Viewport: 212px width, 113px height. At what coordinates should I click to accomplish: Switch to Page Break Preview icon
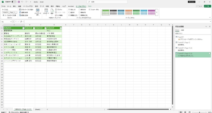pos(190,112)
